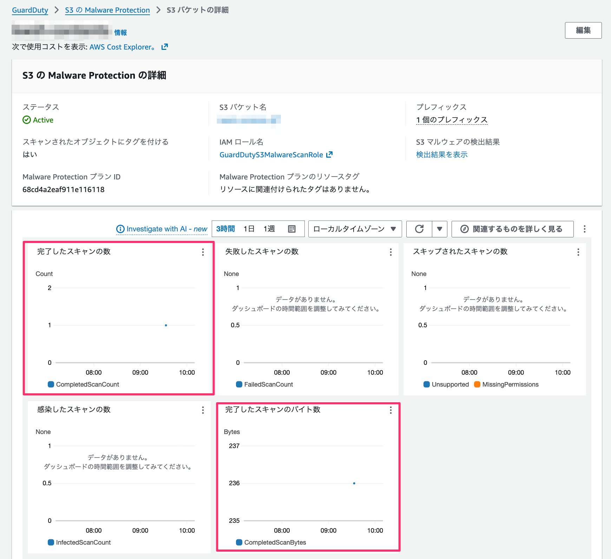The height and width of the screenshot is (559, 611).
Task: Open the 完了したスキャンのバイト数 widget options menu
Action: pyautogui.click(x=390, y=410)
